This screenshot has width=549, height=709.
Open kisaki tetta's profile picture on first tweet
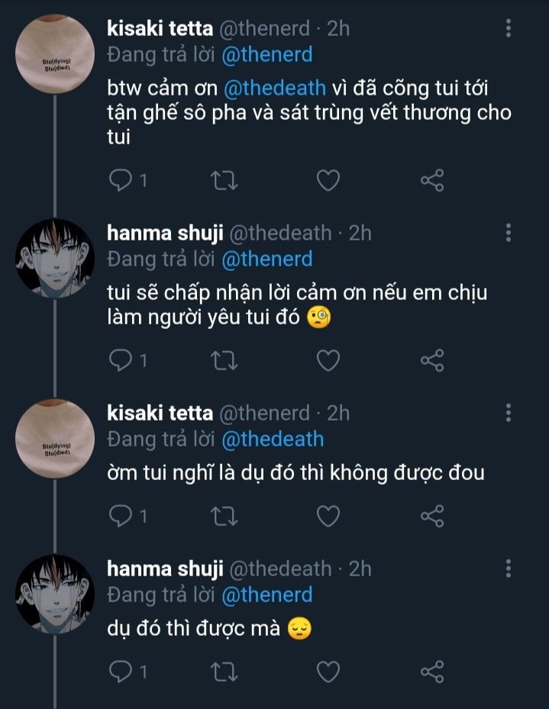pos(55,53)
